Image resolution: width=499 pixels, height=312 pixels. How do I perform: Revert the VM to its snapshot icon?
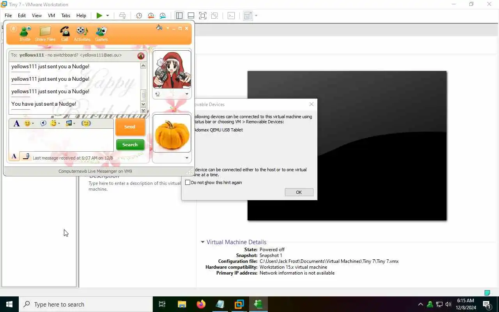(x=151, y=16)
